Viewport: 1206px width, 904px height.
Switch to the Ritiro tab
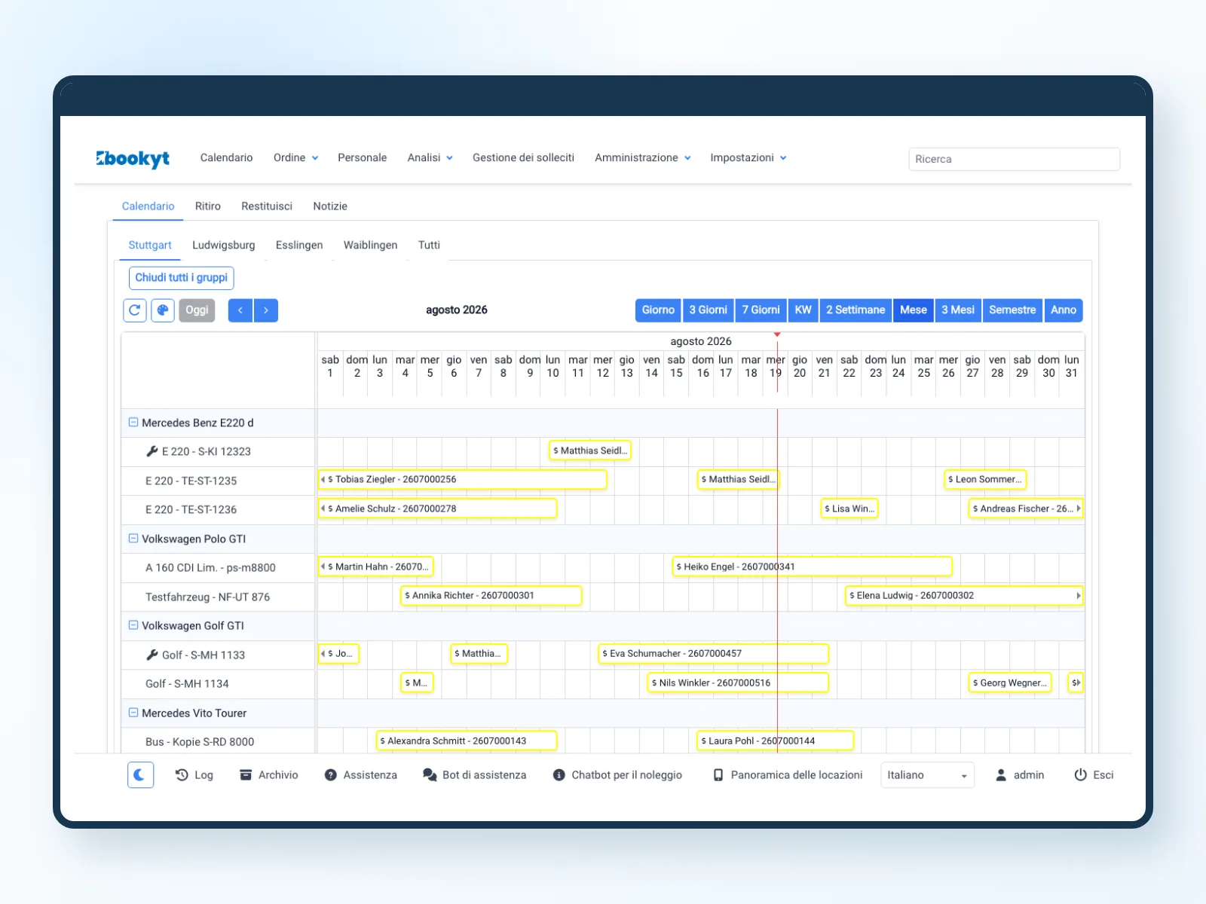click(x=208, y=206)
